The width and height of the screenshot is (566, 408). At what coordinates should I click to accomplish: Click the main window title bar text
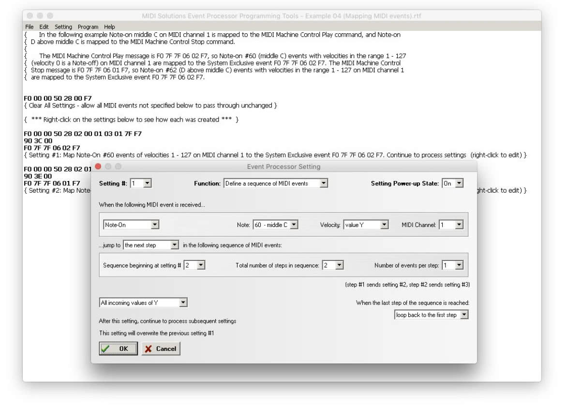coord(282,16)
